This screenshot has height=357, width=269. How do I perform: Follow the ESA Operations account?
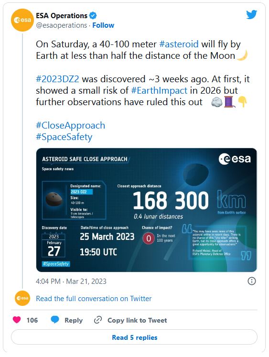coord(103,25)
